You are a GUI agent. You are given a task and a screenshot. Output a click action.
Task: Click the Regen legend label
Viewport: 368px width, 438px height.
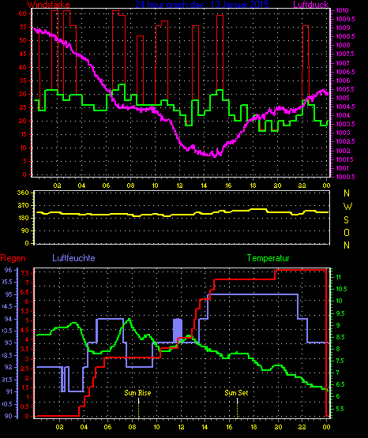pyautogui.click(x=13, y=258)
